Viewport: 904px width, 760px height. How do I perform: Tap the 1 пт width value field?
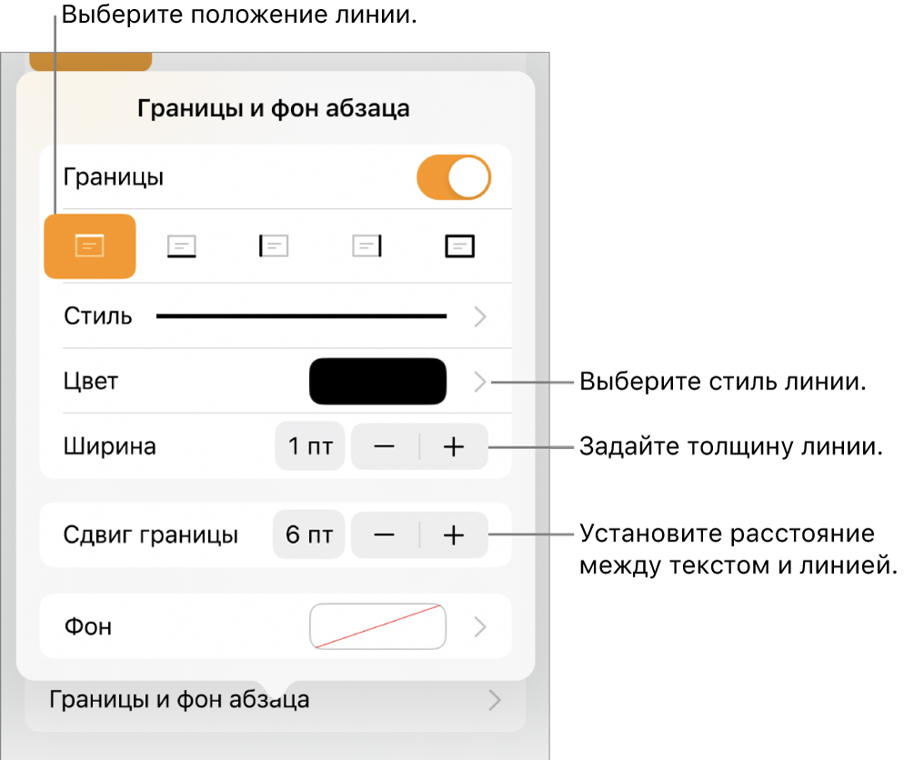pyautogui.click(x=310, y=446)
